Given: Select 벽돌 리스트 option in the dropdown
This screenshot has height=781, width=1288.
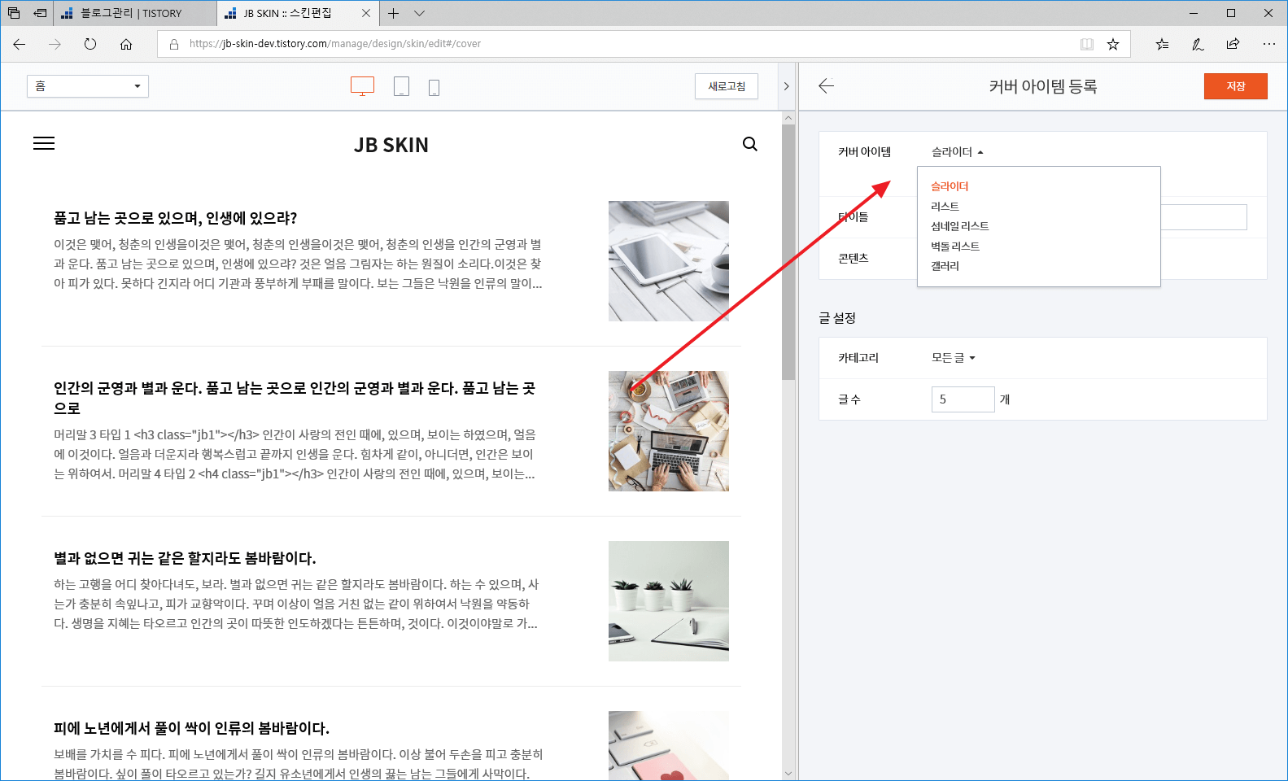Looking at the screenshot, I should (955, 247).
